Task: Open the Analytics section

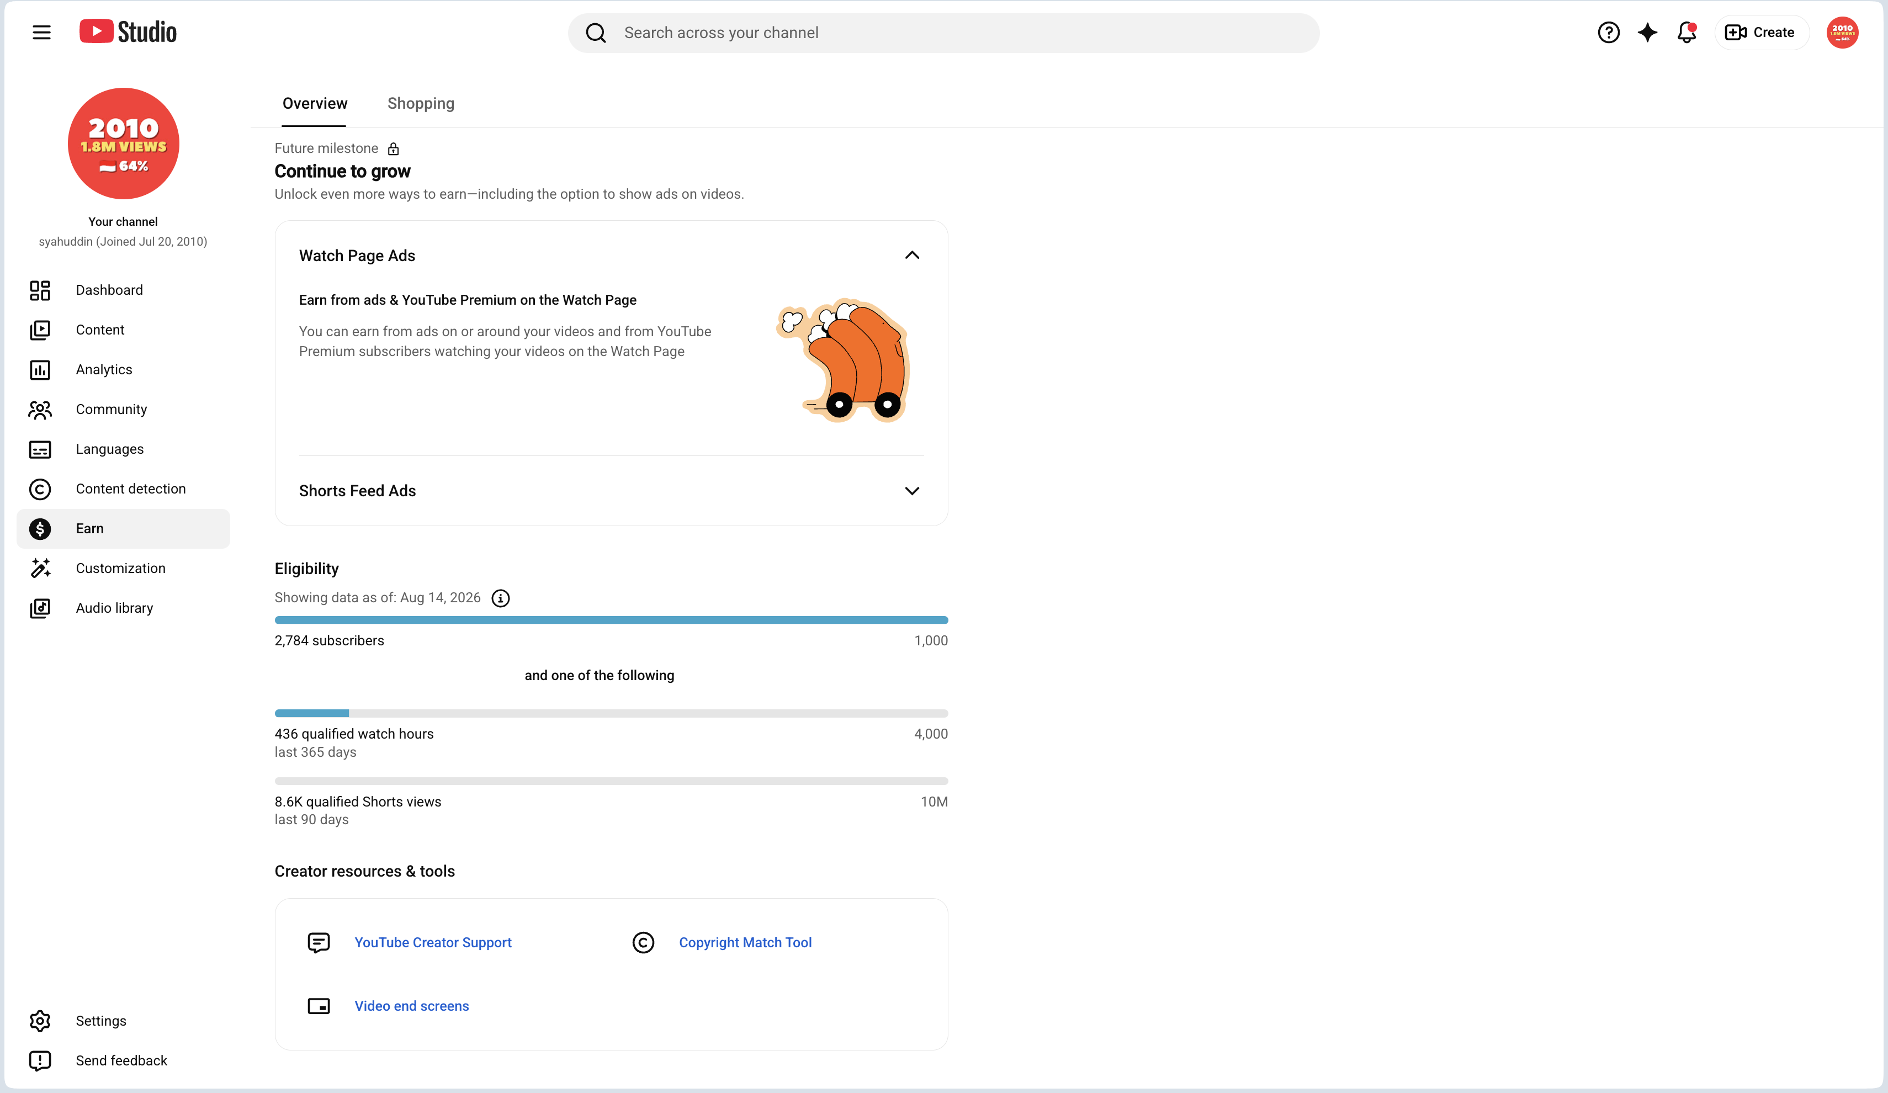Action: [x=123, y=369]
